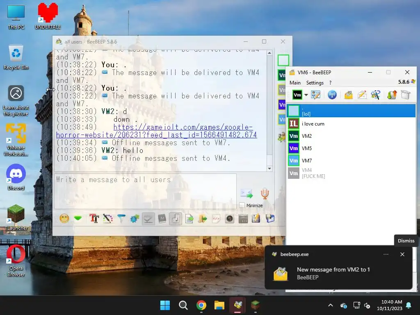This screenshot has width=420, height=315.
Task: Click the envelope with pencil write-message icon
Action: pos(362,95)
